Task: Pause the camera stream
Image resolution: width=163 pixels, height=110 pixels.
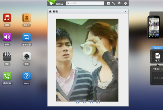Action: (91, 102)
